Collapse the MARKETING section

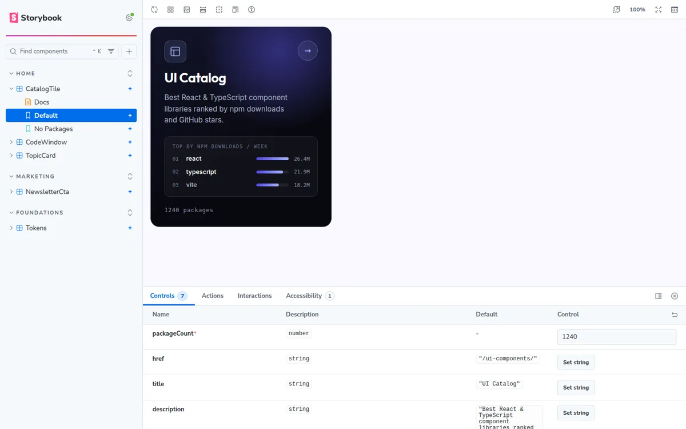[31, 177]
